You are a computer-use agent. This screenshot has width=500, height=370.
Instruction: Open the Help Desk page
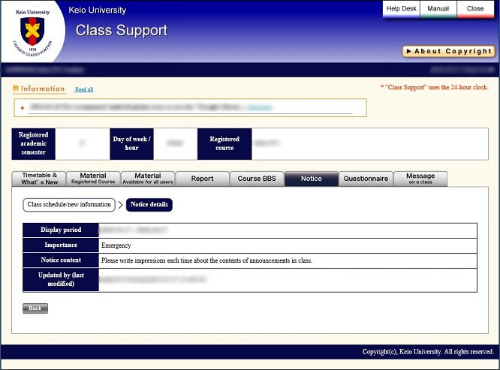pyautogui.click(x=400, y=9)
